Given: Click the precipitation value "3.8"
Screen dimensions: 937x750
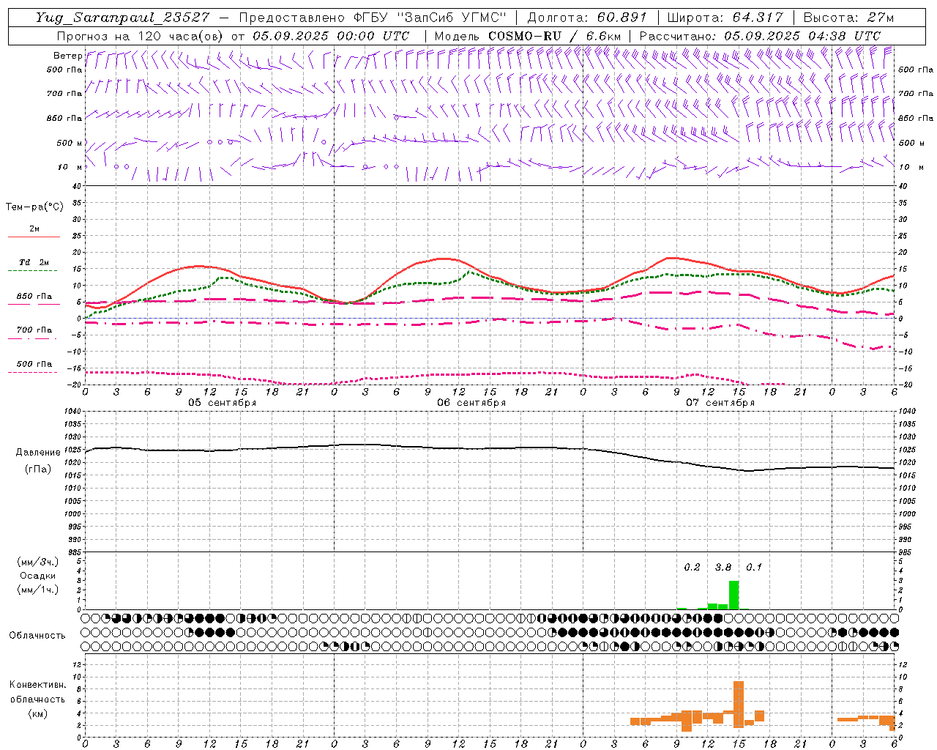Looking at the screenshot, I should pyautogui.click(x=723, y=568).
